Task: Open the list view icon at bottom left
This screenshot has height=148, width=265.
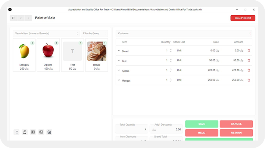Action: point(16,132)
